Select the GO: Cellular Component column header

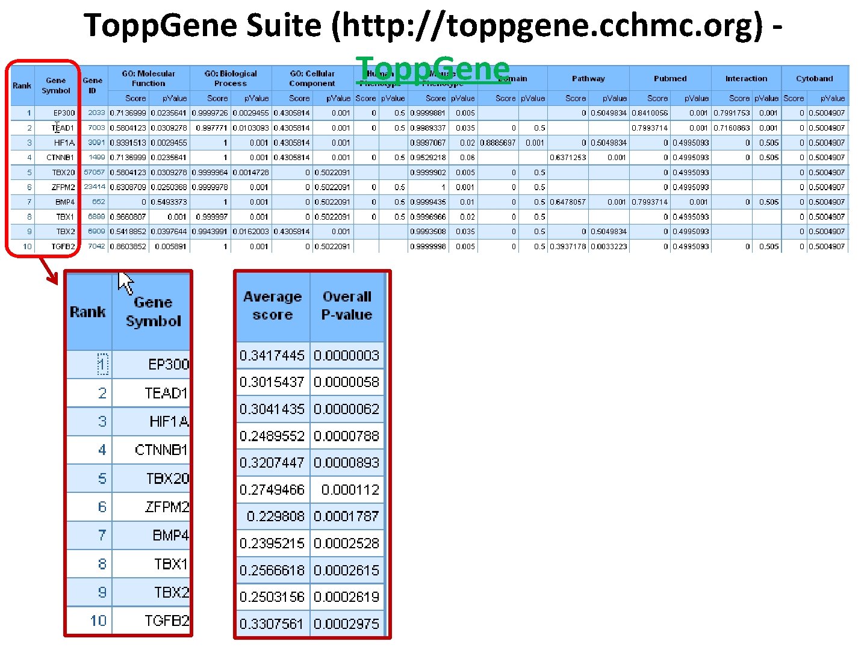click(x=312, y=78)
